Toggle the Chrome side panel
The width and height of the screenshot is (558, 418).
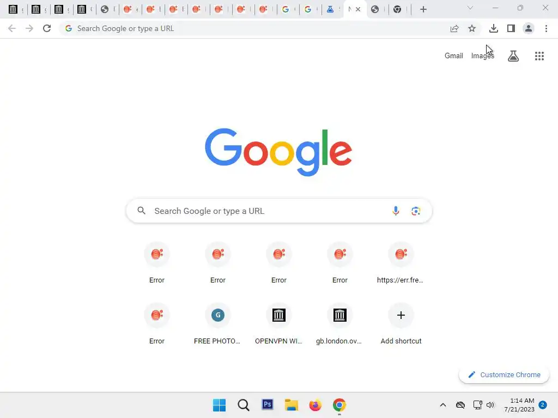[x=511, y=28]
